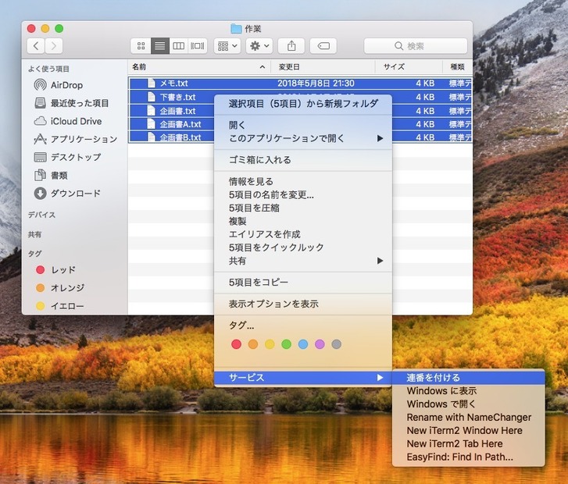Sort by the サイズ column header
Screen dimensions: 568x484
409,67
